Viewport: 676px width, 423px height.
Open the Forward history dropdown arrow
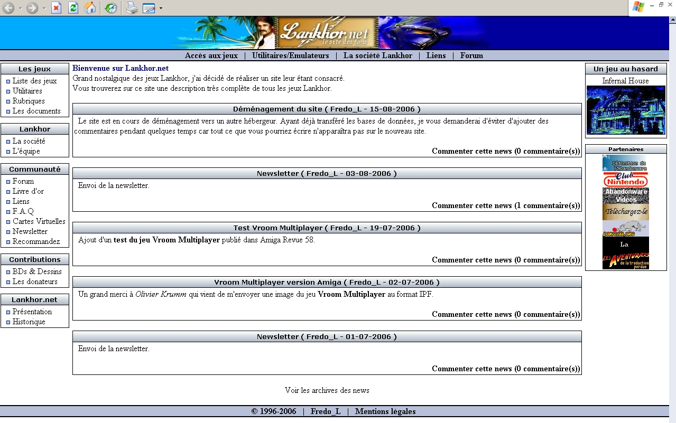(44, 8)
